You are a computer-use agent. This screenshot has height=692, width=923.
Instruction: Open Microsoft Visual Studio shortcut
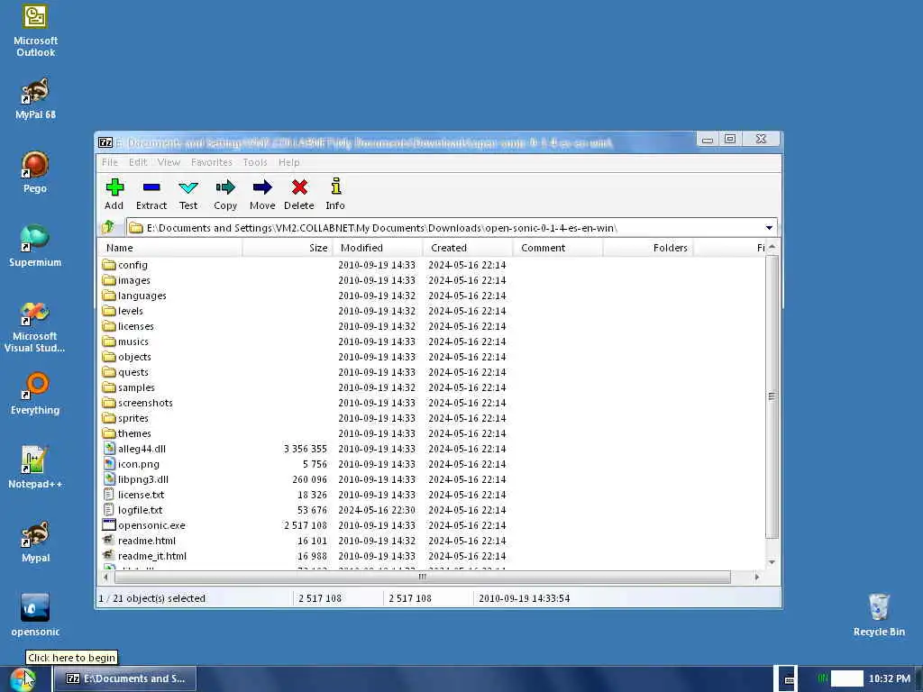pyautogui.click(x=35, y=327)
